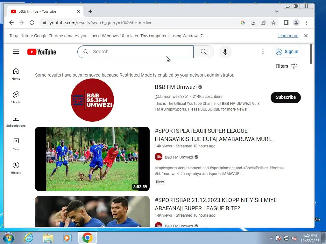Show hidden system tray icons
Screen dimensions: 326x244
[271, 238]
